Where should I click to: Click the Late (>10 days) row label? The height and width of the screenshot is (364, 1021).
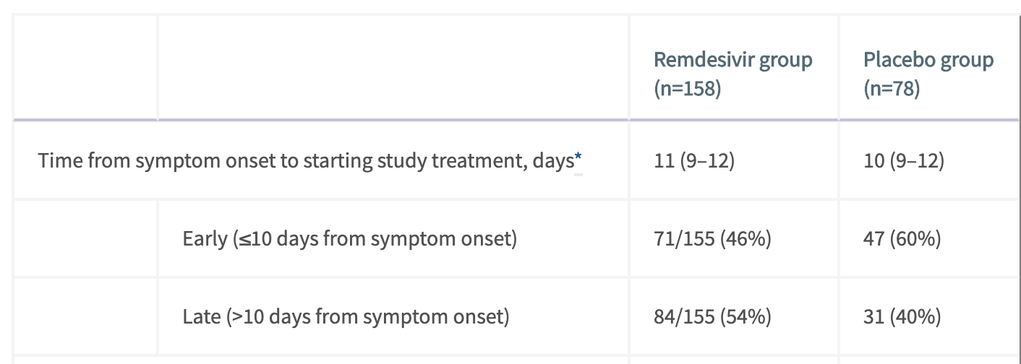click(x=346, y=316)
